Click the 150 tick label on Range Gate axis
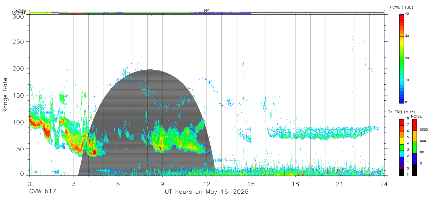This screenshot has height=199, width=432. point(19,95)
